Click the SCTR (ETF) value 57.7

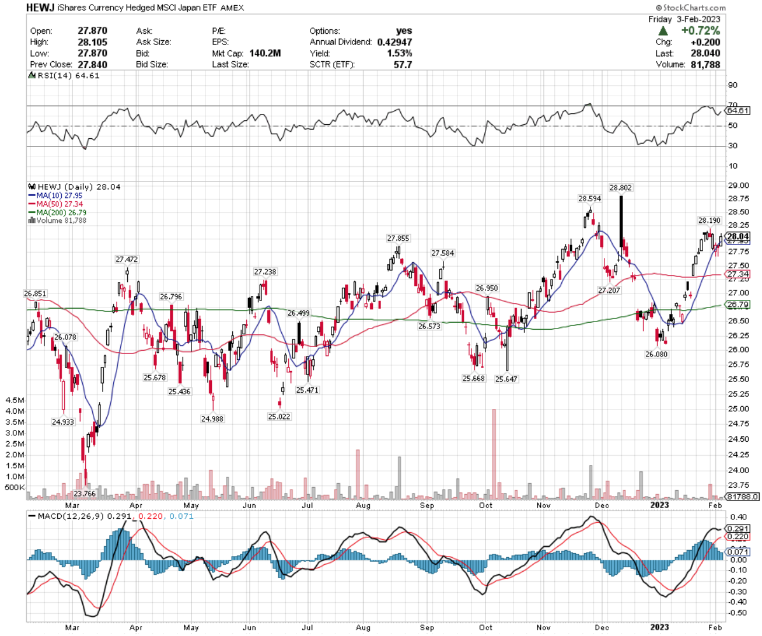pos(403,64)
